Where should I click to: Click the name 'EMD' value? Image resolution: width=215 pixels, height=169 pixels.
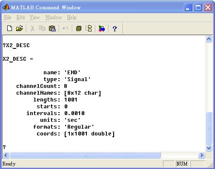(x=72, y=73)
